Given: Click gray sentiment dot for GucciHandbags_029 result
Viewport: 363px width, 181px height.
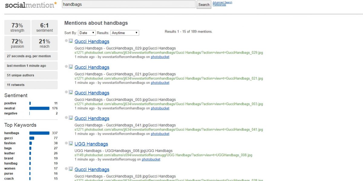Looking at the screenshot, I should pyautogui.click(x=66, y=41).
